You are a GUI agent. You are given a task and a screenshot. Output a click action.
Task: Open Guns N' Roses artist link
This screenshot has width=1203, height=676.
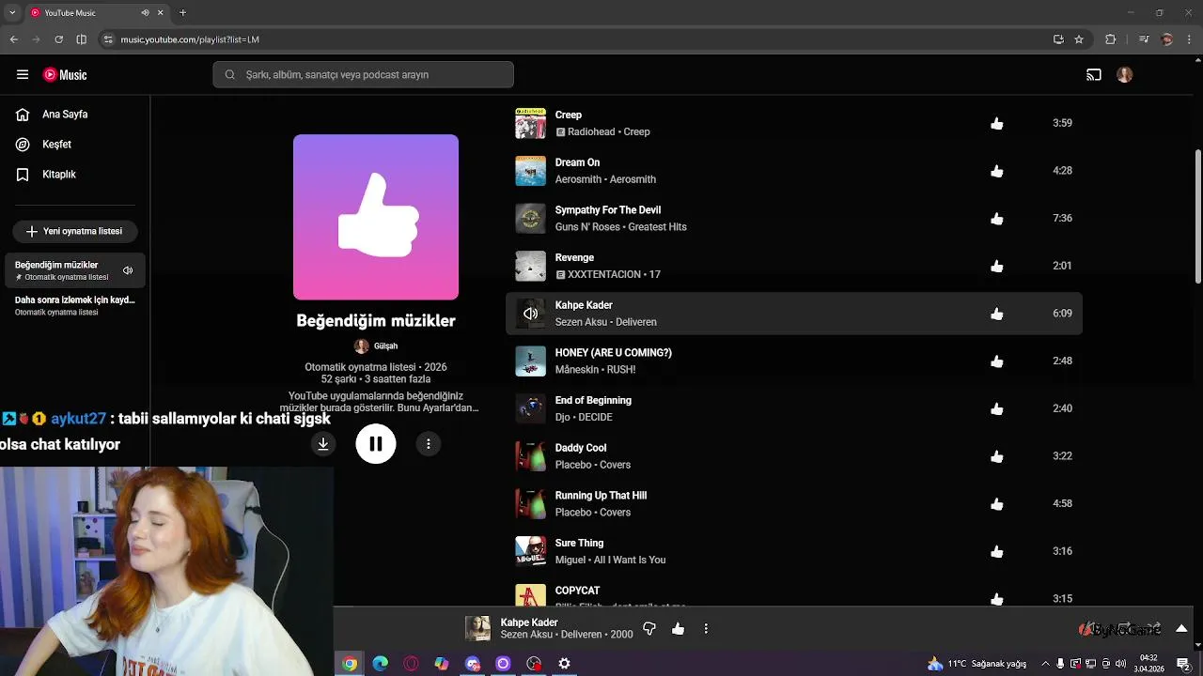coord(587,227)
